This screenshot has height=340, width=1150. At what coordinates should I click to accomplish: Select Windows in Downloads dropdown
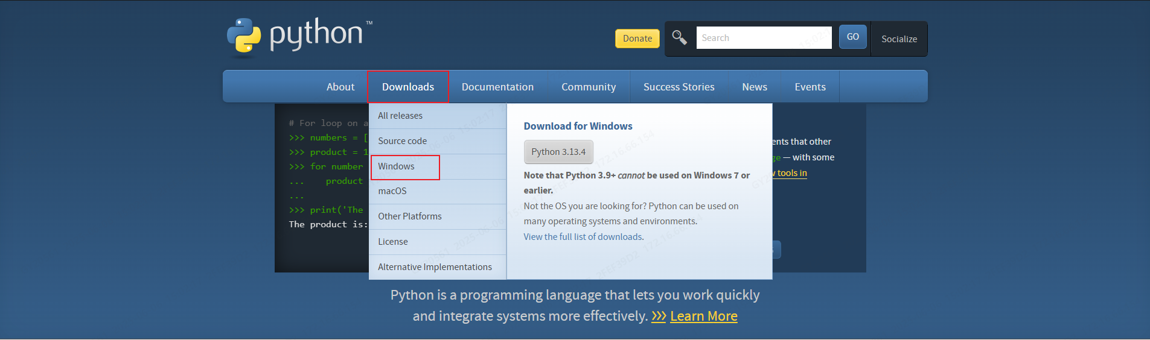tap(438, 166)
